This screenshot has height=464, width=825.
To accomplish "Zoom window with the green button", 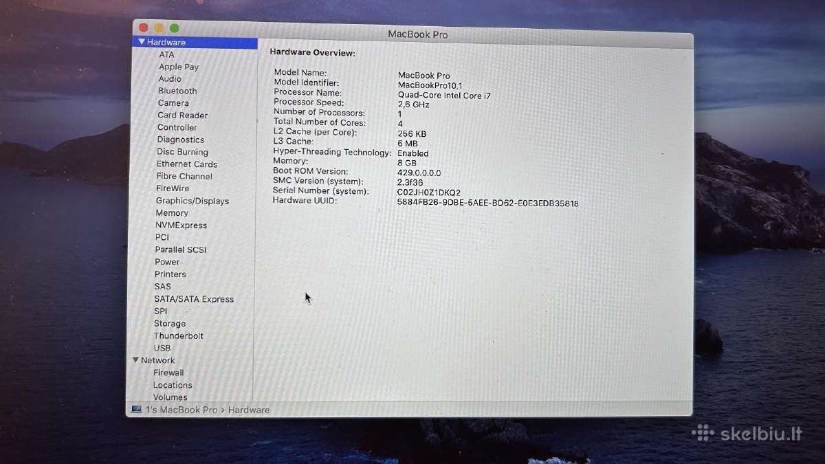I will pos(175,28).
